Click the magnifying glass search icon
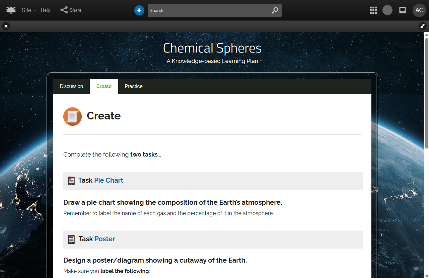Viewport: 429px width, 278px height. (x=275, y=10)
